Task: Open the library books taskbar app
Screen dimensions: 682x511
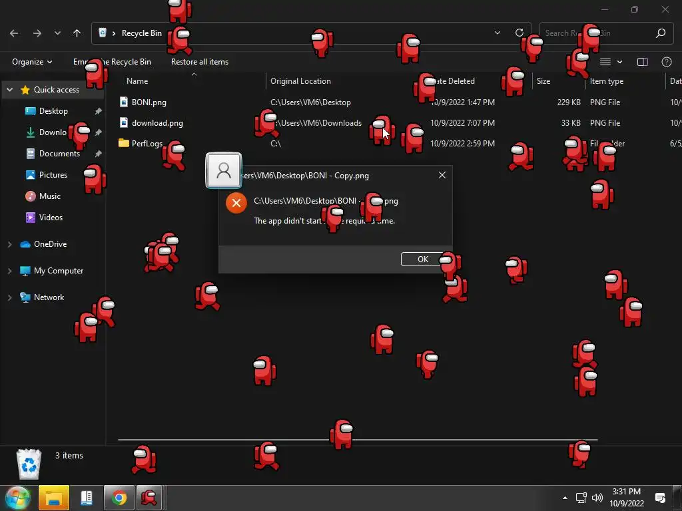Action: pos(87,498)
